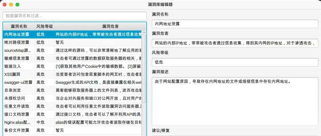Click hazard text of 链接注入 about Cookie

(x=98, y=66)
